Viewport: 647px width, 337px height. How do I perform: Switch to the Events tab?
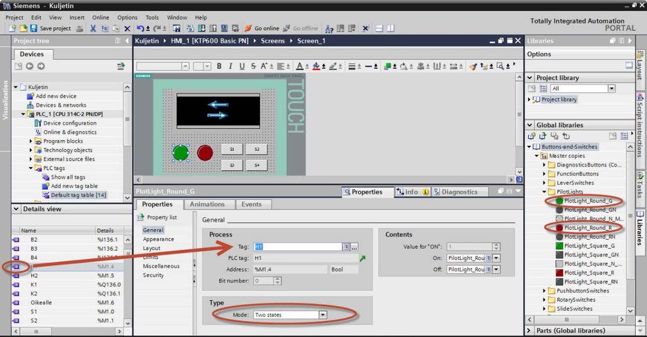click(251, 204)
